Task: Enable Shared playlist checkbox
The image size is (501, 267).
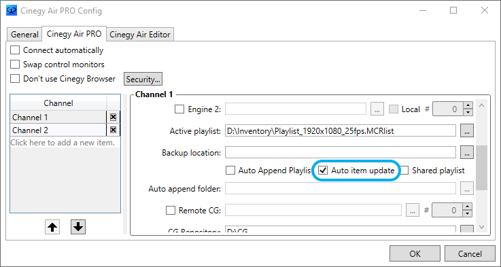Action: 404,171
